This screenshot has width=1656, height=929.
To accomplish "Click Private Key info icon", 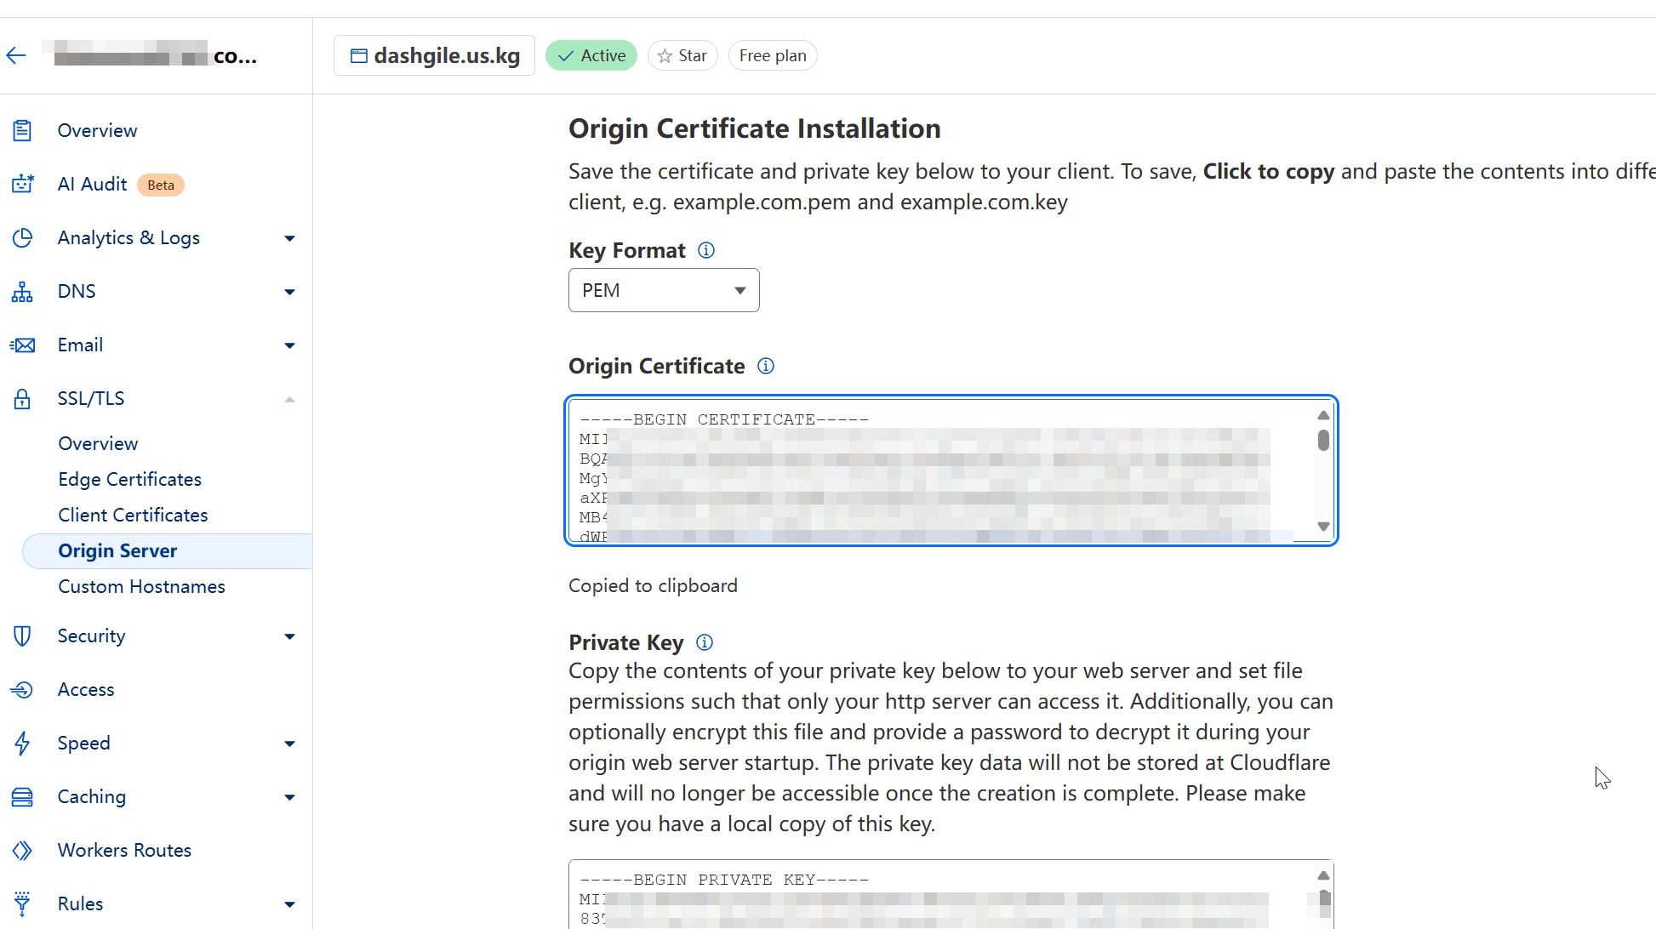I will pyautogui.click(x=705, y=642).
